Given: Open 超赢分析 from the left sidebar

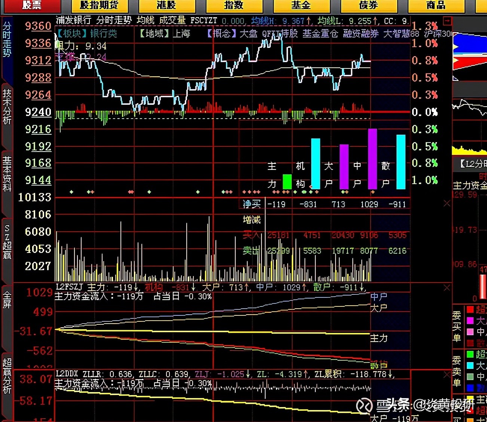Looking at the screenshot, I should (x=7, y=376).
